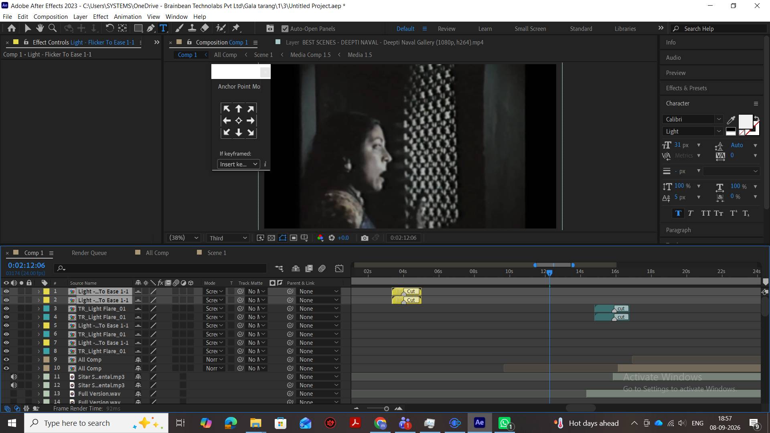Expand layer 9 All Comp properties
770x433 pixels.
(x=38, y=360)
